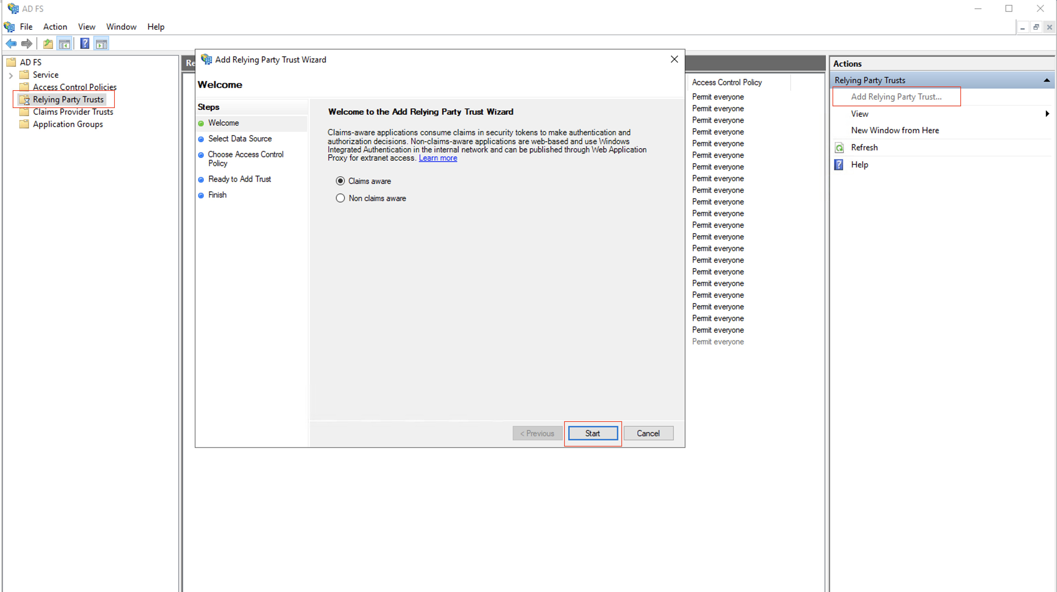Click the Refresh icon in the Actions pane
This screenshot has height=592, width=1057.
[839, 147]
